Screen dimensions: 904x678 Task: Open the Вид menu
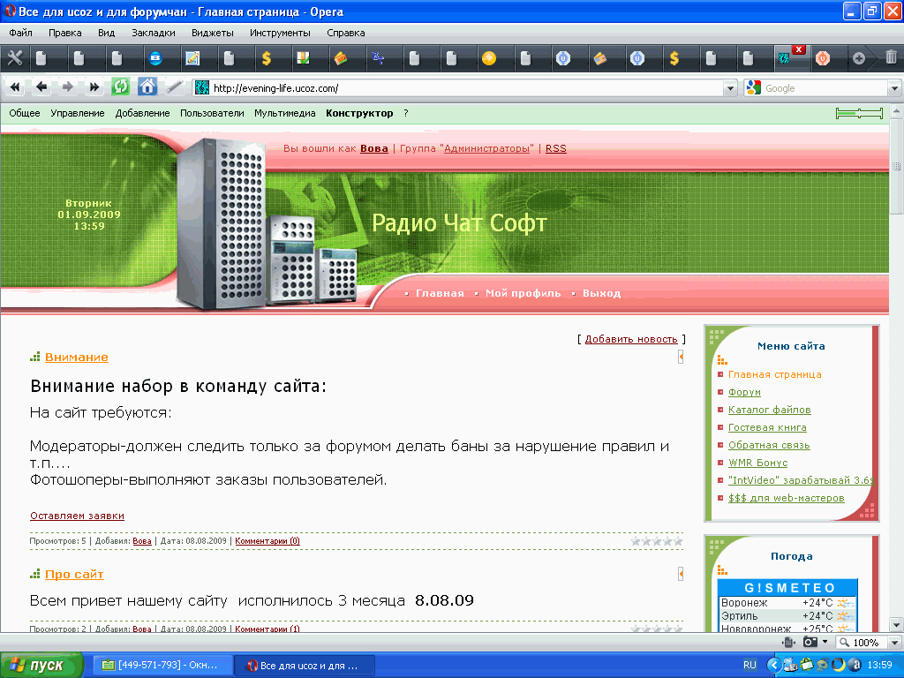106,33
